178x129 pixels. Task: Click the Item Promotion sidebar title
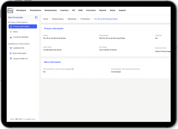[x=16, y=17]
